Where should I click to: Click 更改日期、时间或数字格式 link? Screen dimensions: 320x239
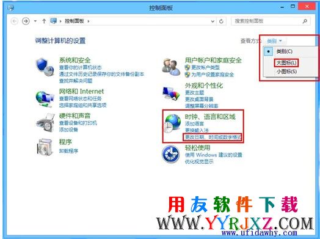pos(213,138)
